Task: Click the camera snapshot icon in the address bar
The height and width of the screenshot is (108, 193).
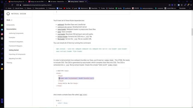Action: (x=169, y=5)
